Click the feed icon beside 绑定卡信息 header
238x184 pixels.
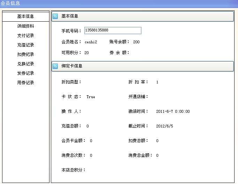coord(55,66)
